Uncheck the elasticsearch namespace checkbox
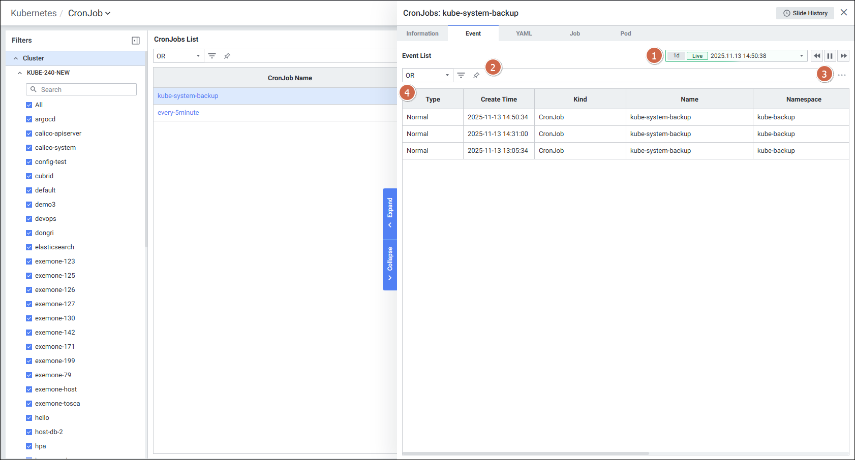855x460 pixels. 29,247
